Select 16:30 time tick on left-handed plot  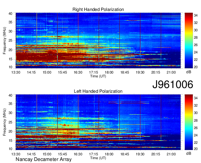tap(78, 154)
